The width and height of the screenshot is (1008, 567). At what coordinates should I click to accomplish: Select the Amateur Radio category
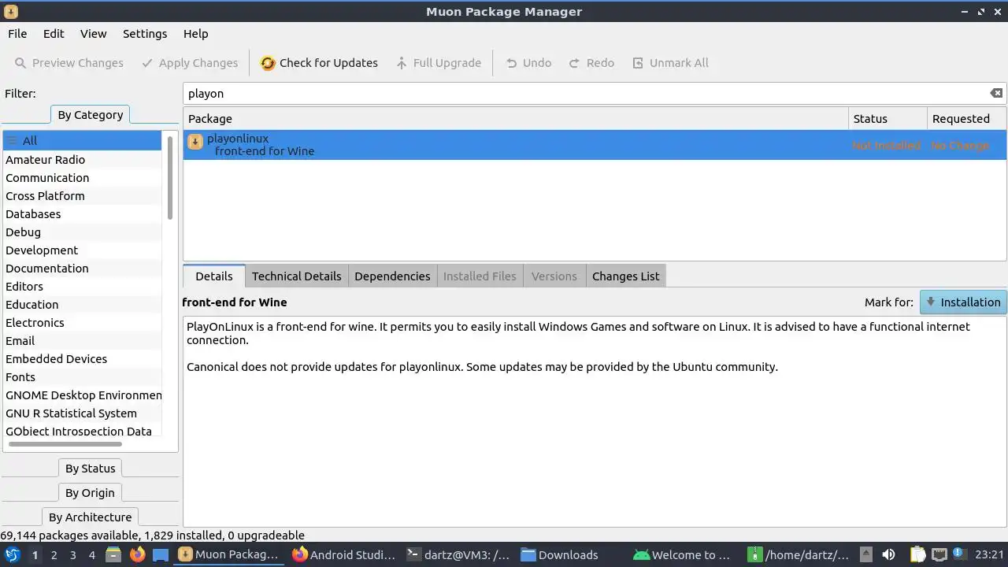tap(82, 159)
